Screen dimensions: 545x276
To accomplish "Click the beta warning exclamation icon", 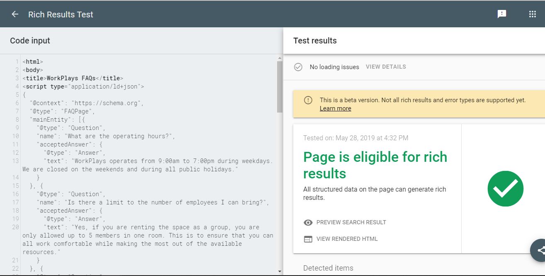I will [308, 100].
